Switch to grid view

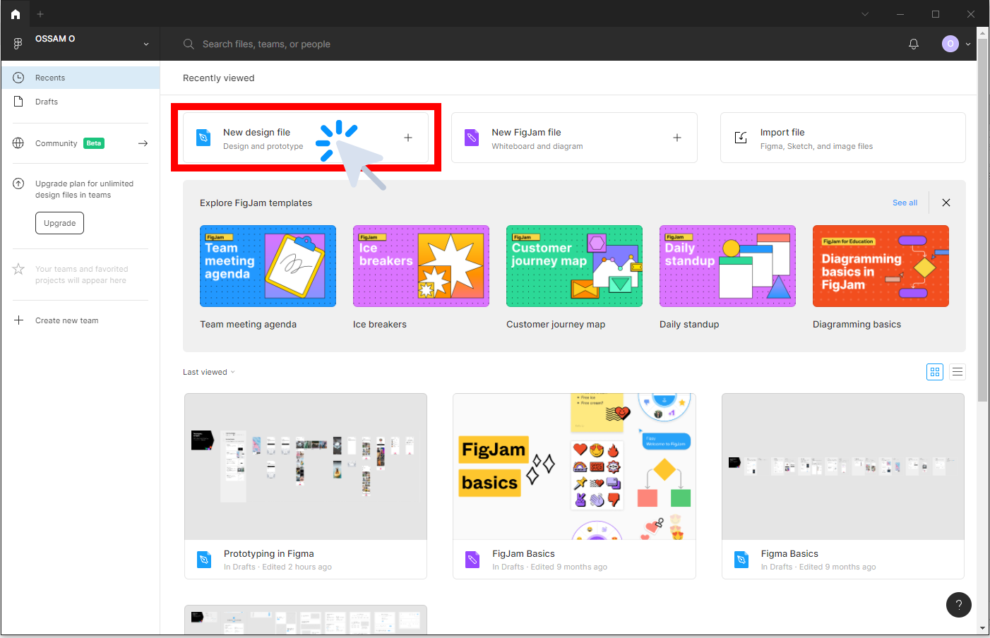coord(935,372)
